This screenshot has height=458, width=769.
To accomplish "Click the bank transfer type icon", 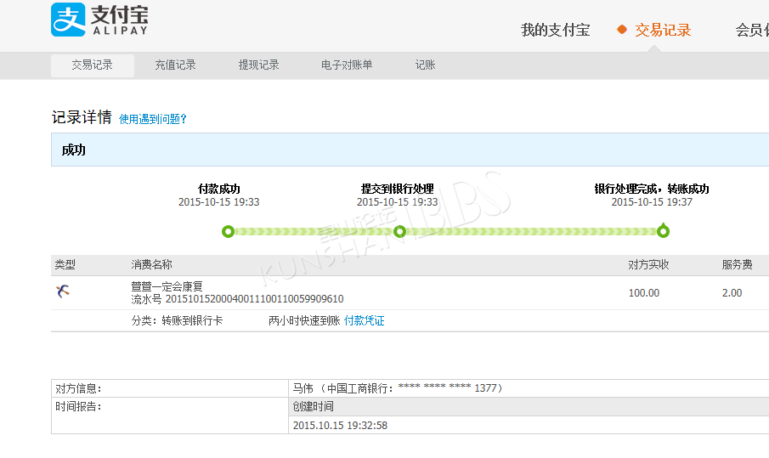I will (62, 291).
